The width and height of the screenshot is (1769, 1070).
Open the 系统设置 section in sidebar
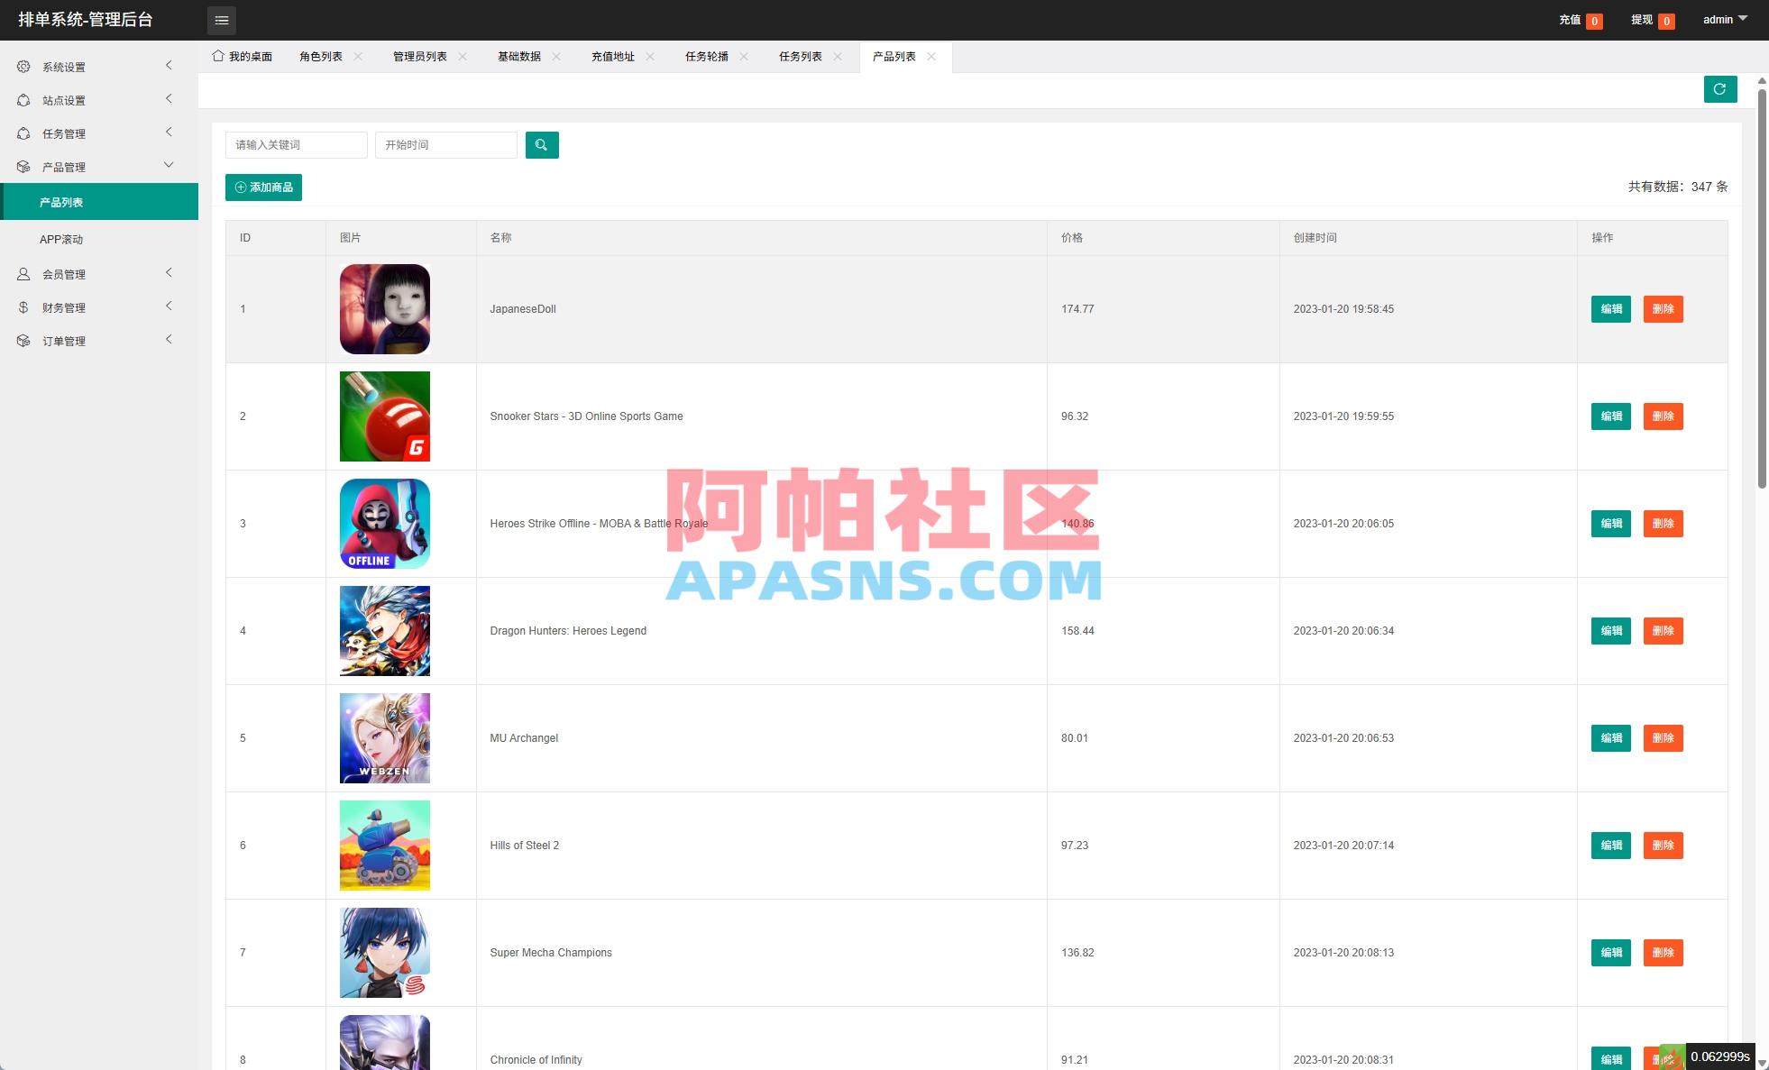pos(23,66)
